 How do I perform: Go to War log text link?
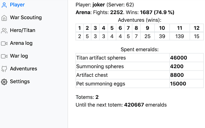click(x=19, y=56)
